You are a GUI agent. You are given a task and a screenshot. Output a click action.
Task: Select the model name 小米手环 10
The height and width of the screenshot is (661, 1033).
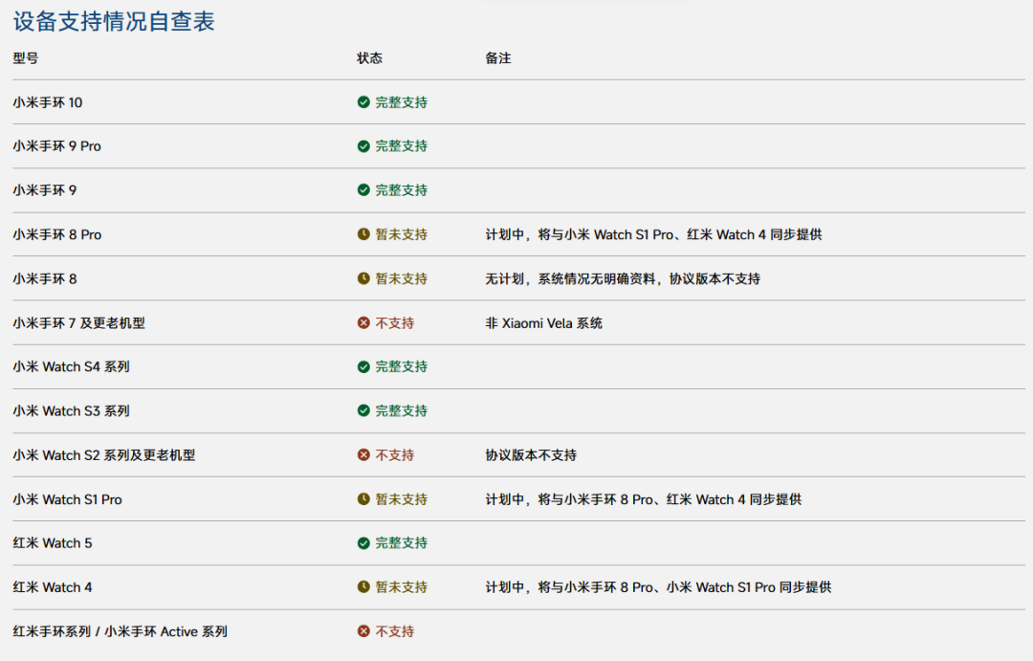point(48,102)
